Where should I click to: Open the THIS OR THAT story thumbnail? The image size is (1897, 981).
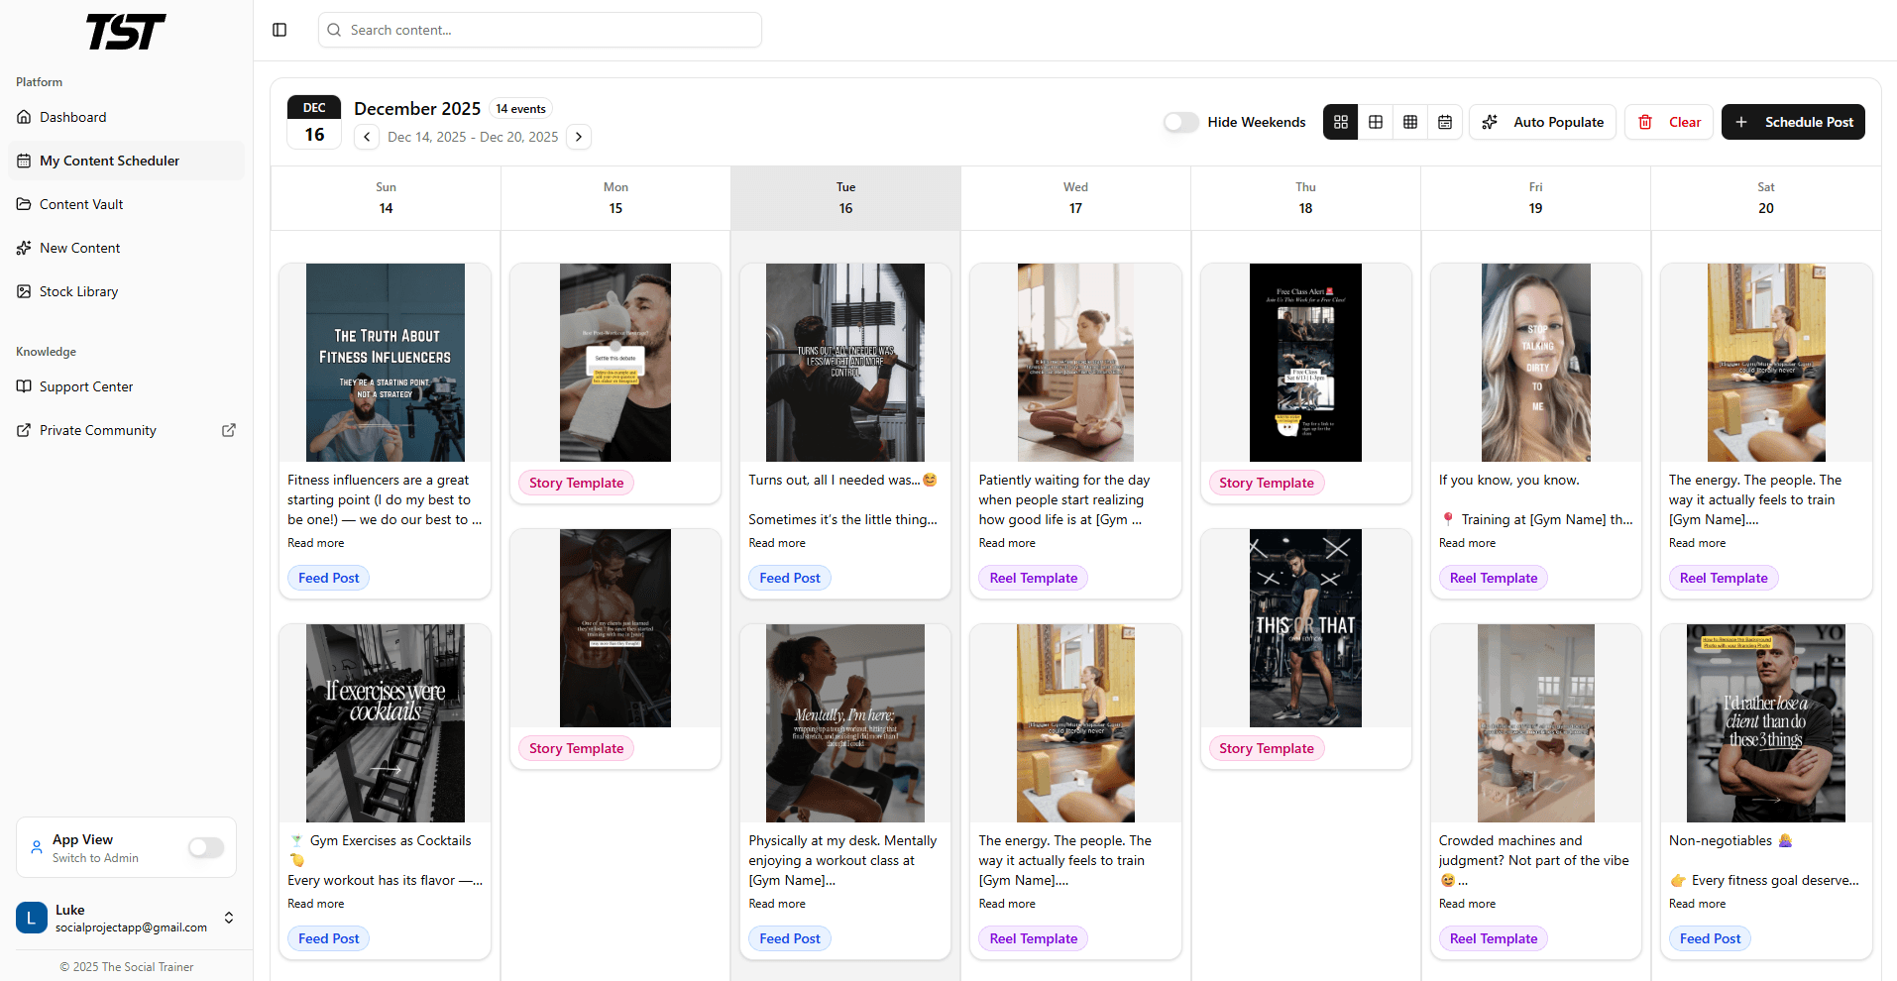[x=1305, y=628]
